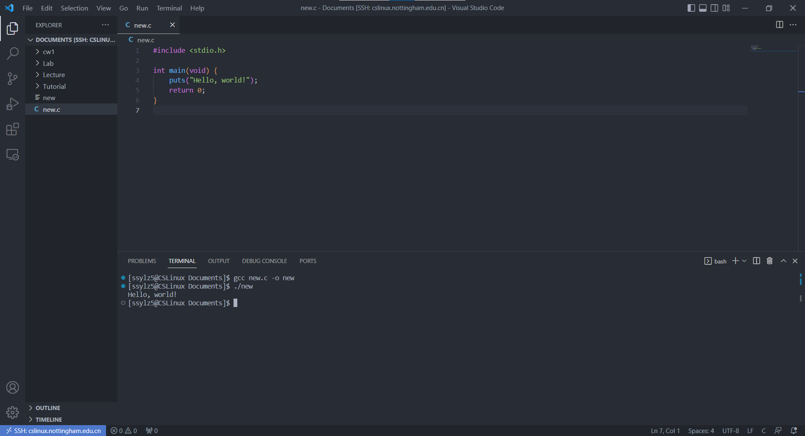Open the View menu
This screenshot has height=436, width=805.
point(104,8)
